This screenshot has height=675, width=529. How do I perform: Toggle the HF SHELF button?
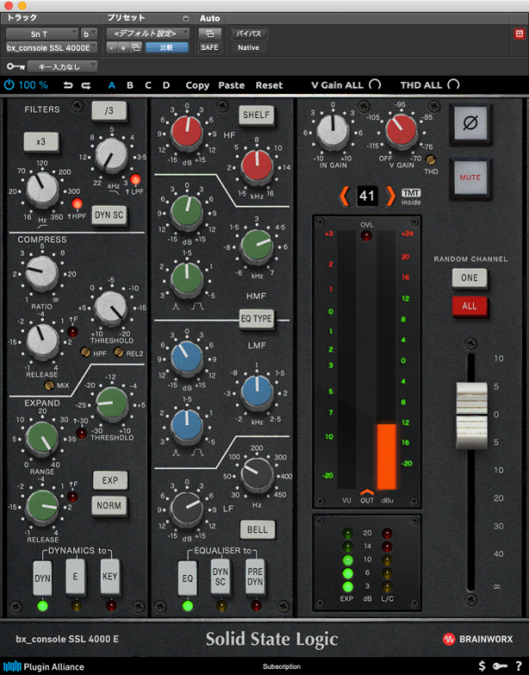(x=256, y=115)
